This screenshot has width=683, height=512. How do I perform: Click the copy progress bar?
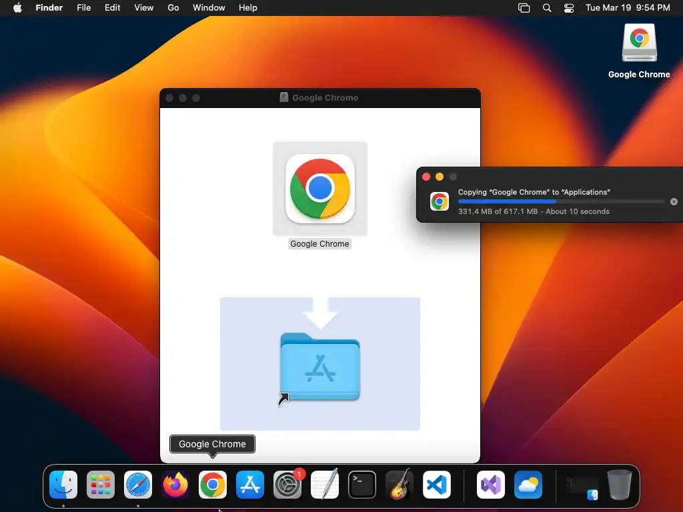[x=562, y=201]
